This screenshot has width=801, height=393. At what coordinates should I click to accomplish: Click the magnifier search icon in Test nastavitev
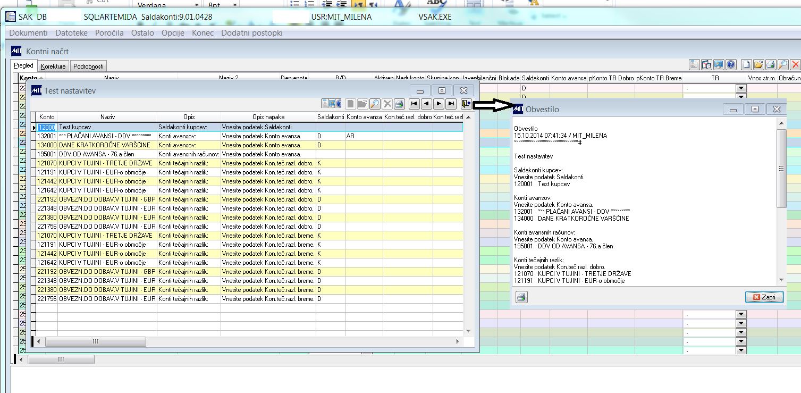coord(375,104)
